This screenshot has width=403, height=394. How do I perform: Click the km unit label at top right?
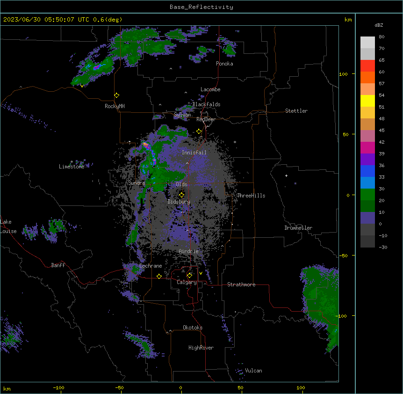pyautogui.click(x=348, y=20)
